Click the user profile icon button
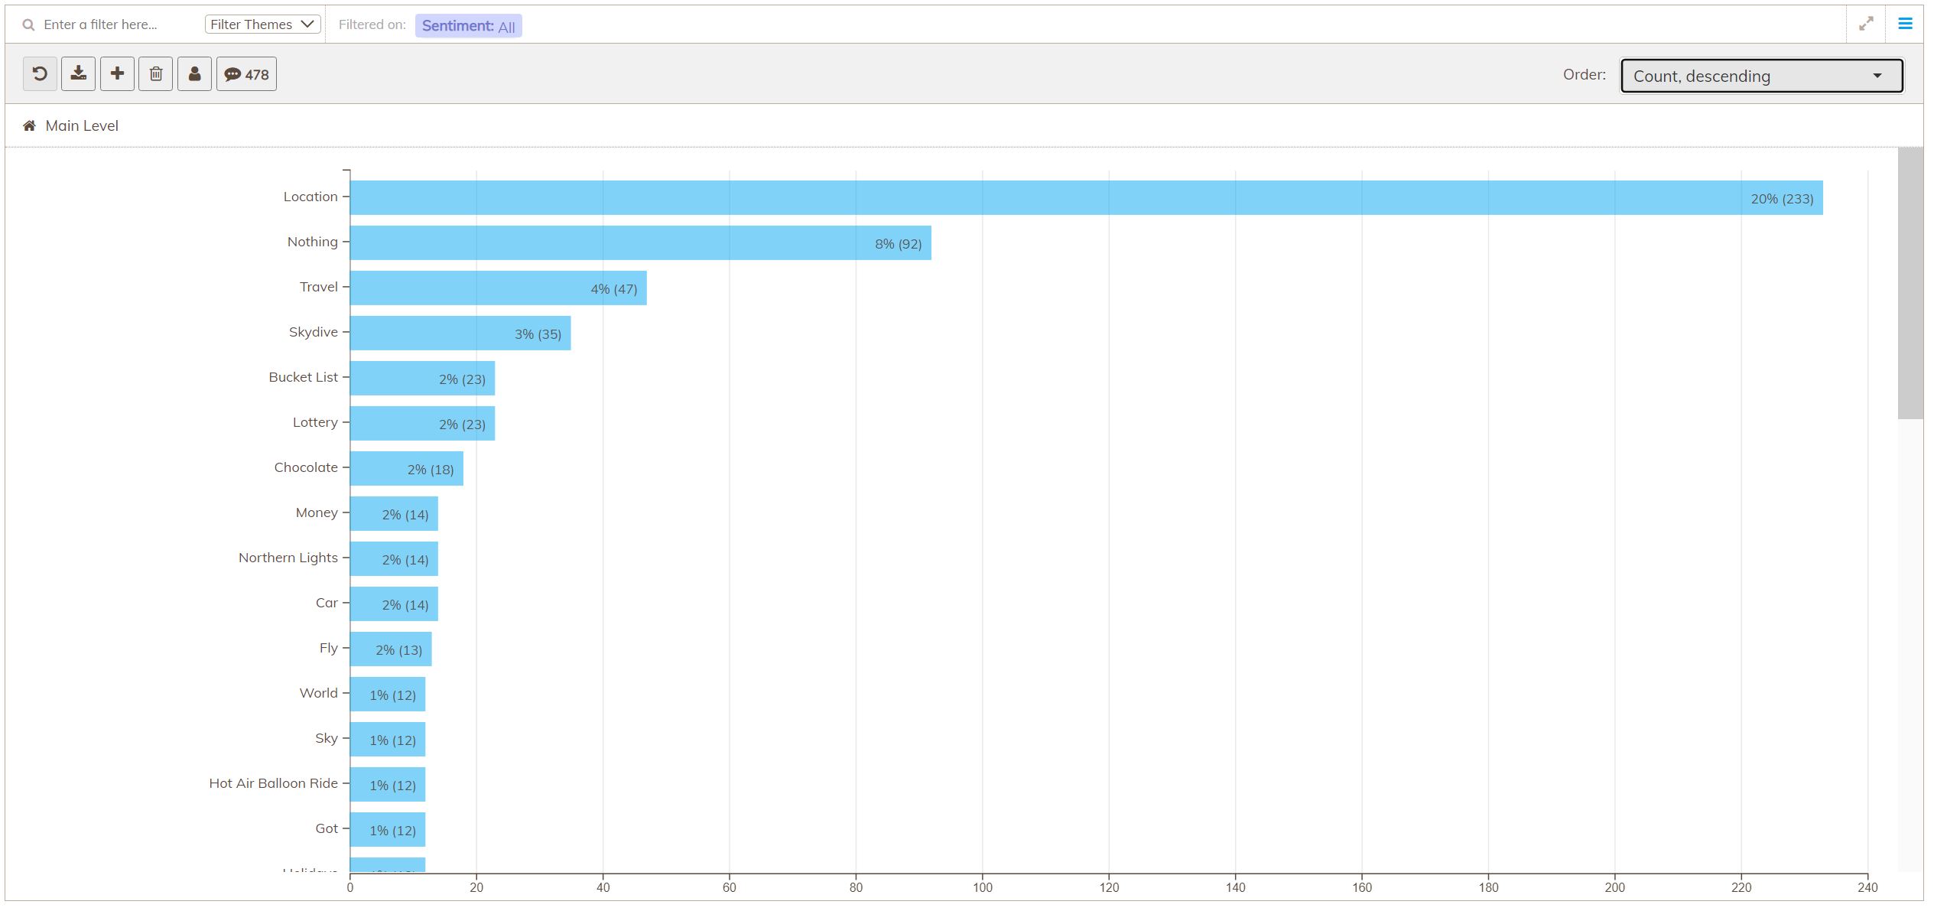 click(x=194, y=74)
